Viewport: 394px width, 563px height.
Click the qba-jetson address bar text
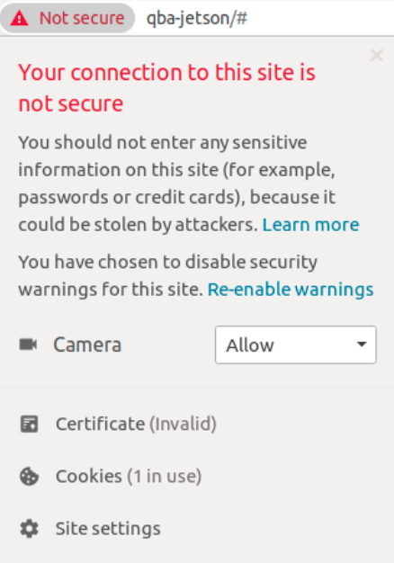point(197,18)
